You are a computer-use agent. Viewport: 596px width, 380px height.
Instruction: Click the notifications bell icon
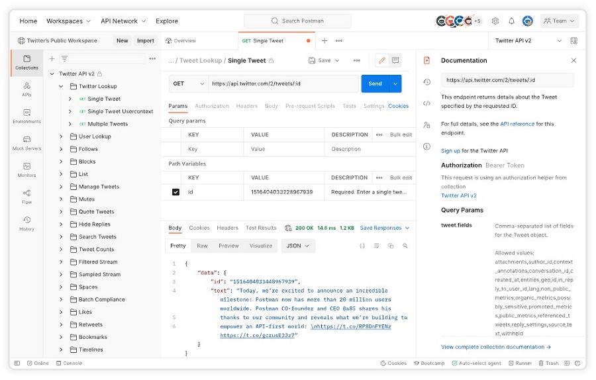coord(511,21)
